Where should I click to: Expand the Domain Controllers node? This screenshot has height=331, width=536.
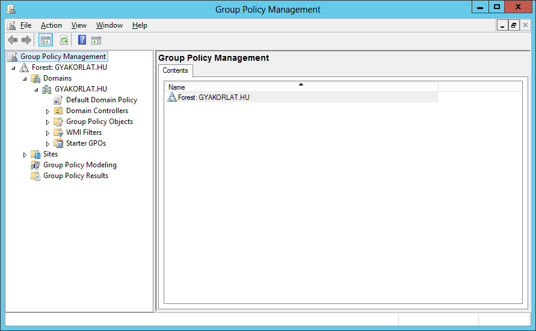[x=48, y=111]
